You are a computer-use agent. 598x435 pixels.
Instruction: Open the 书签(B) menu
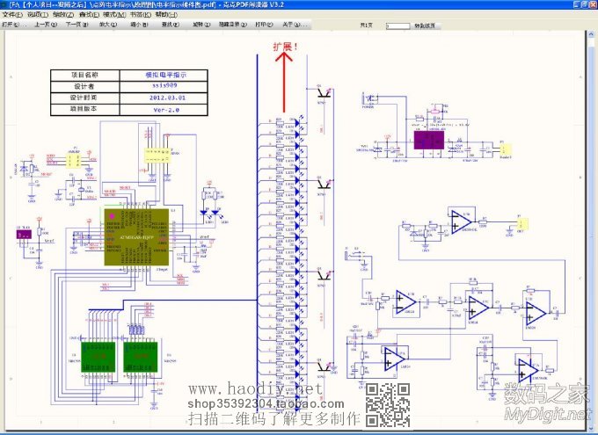point(140,16)
